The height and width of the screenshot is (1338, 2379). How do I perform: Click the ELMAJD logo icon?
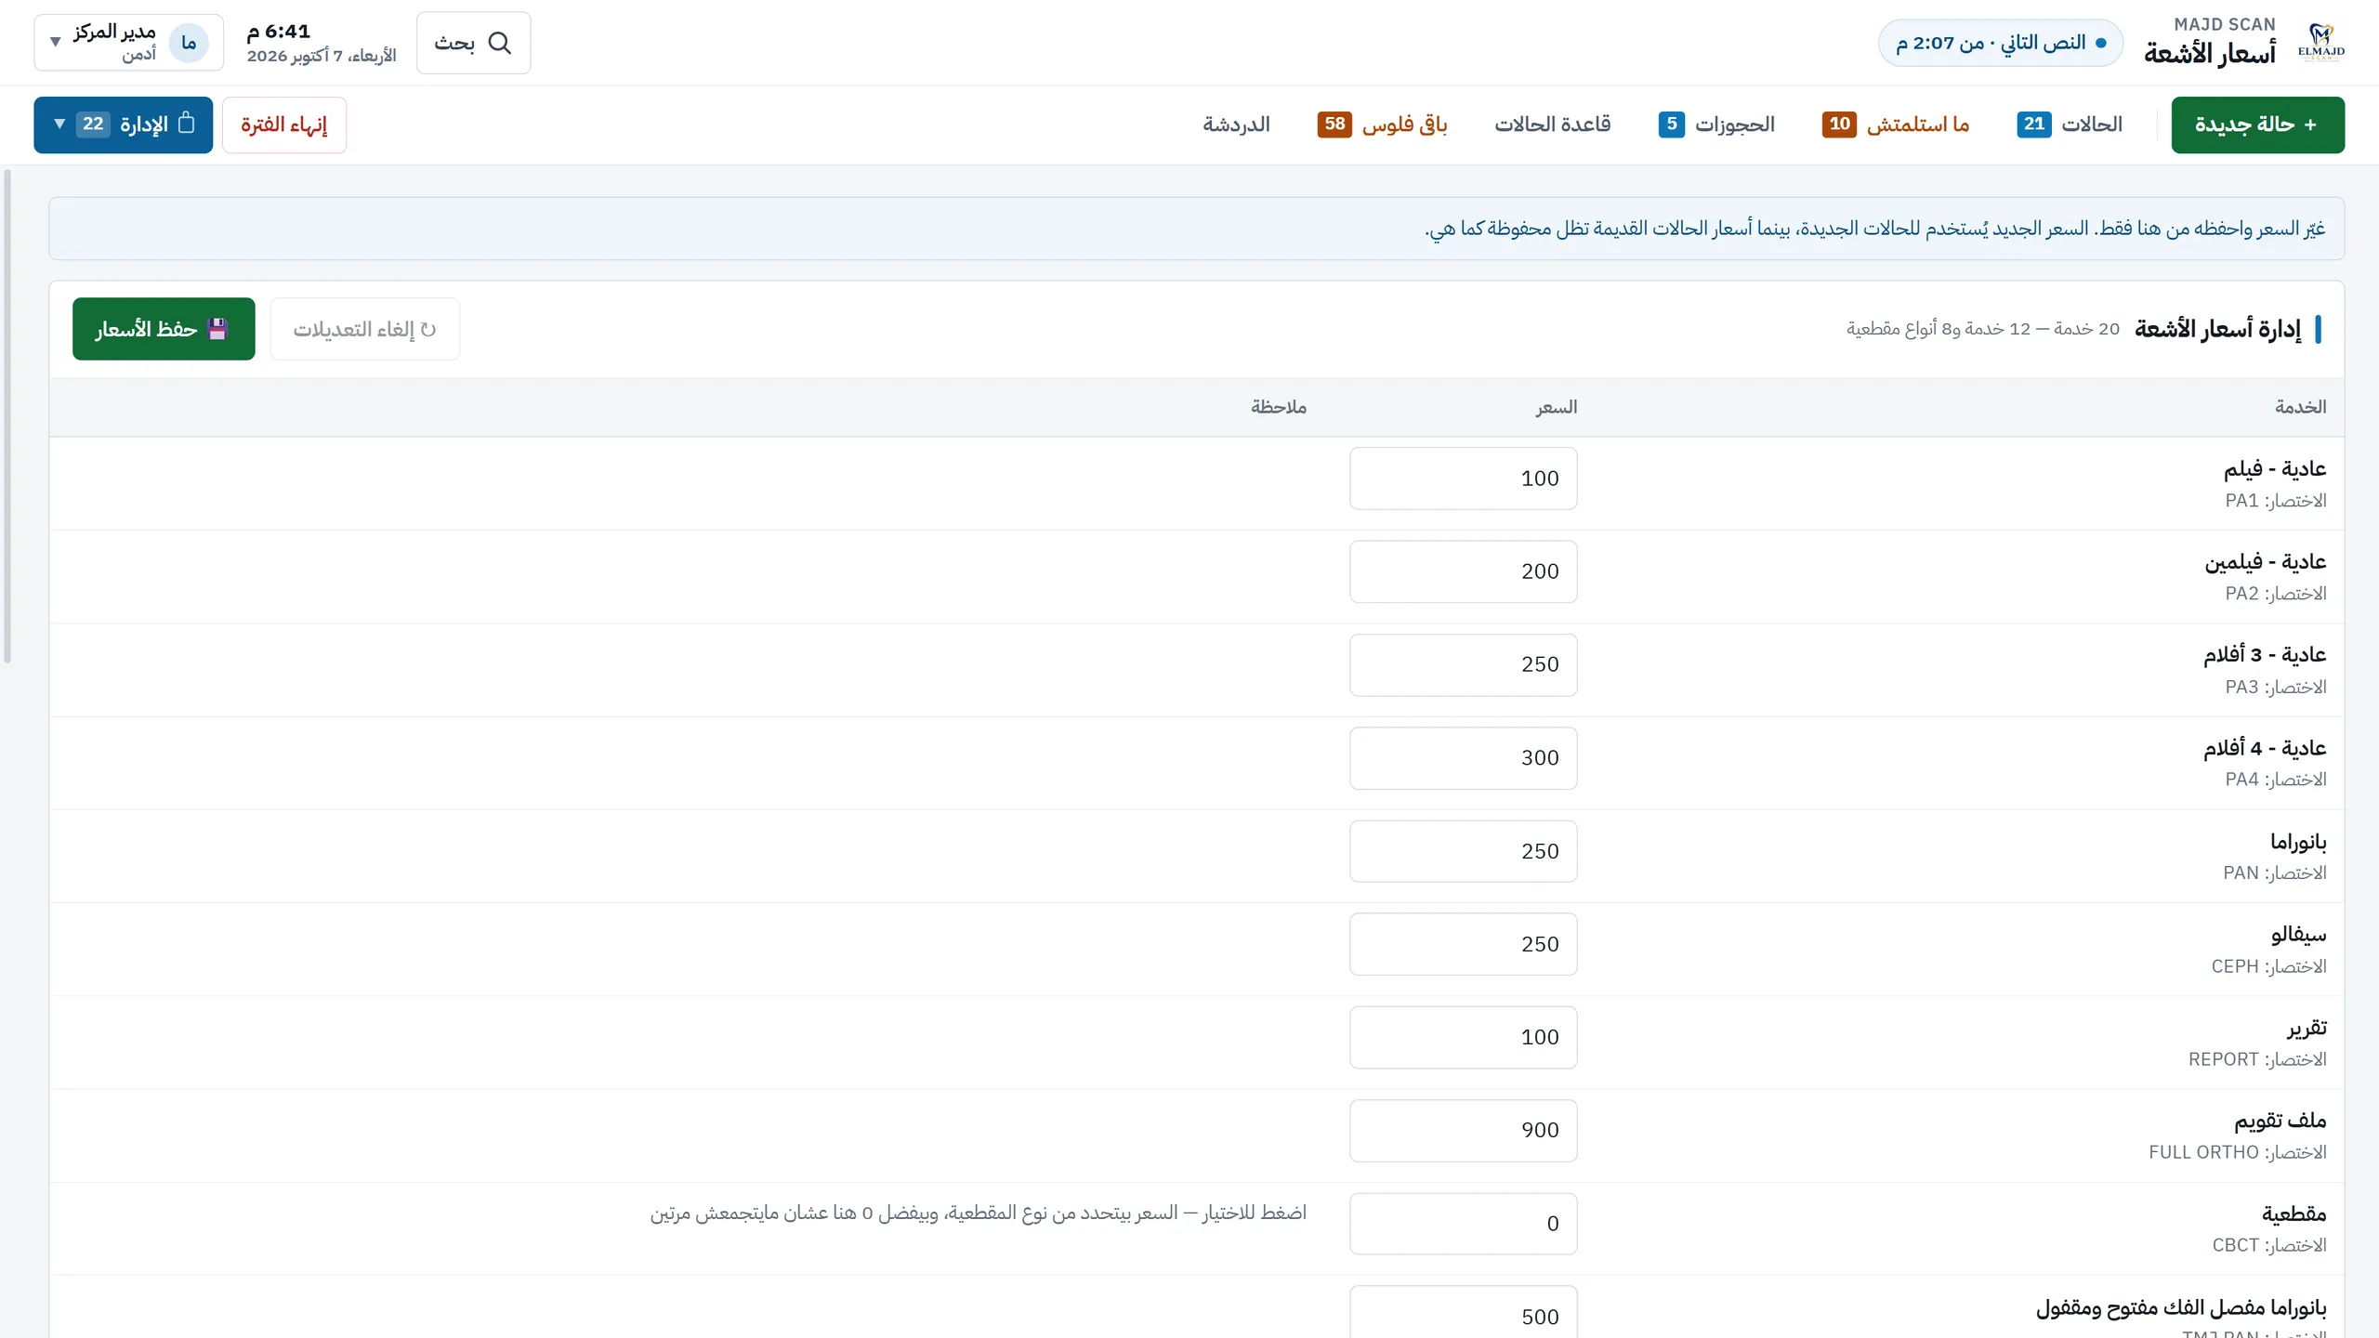pyautogui.click(x=2320, y=43)
